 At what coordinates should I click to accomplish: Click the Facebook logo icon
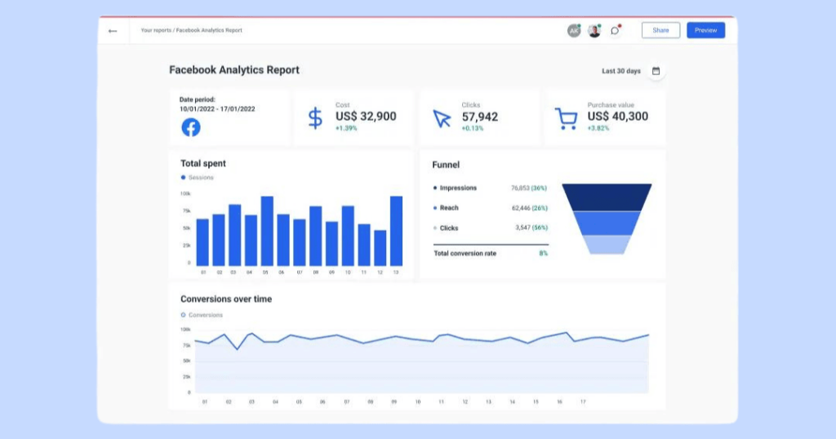[191, 127]
